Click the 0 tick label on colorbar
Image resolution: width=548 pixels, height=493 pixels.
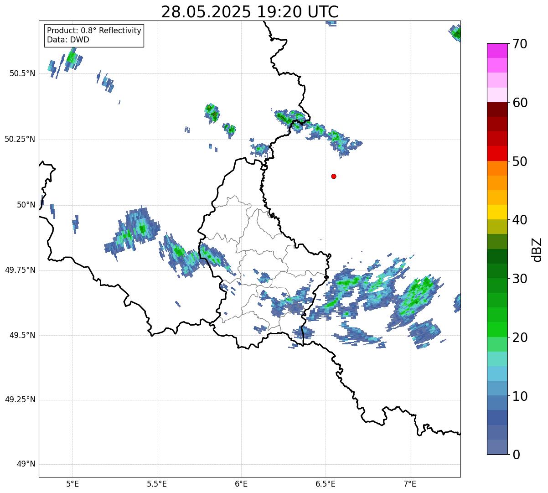(x=516, y=455)
